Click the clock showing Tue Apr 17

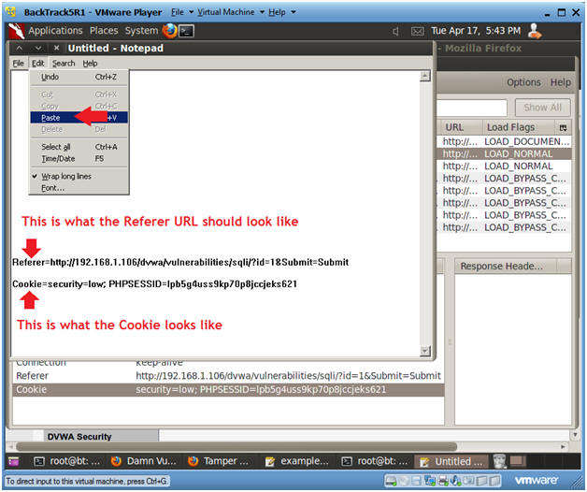[x=476, y=31]
